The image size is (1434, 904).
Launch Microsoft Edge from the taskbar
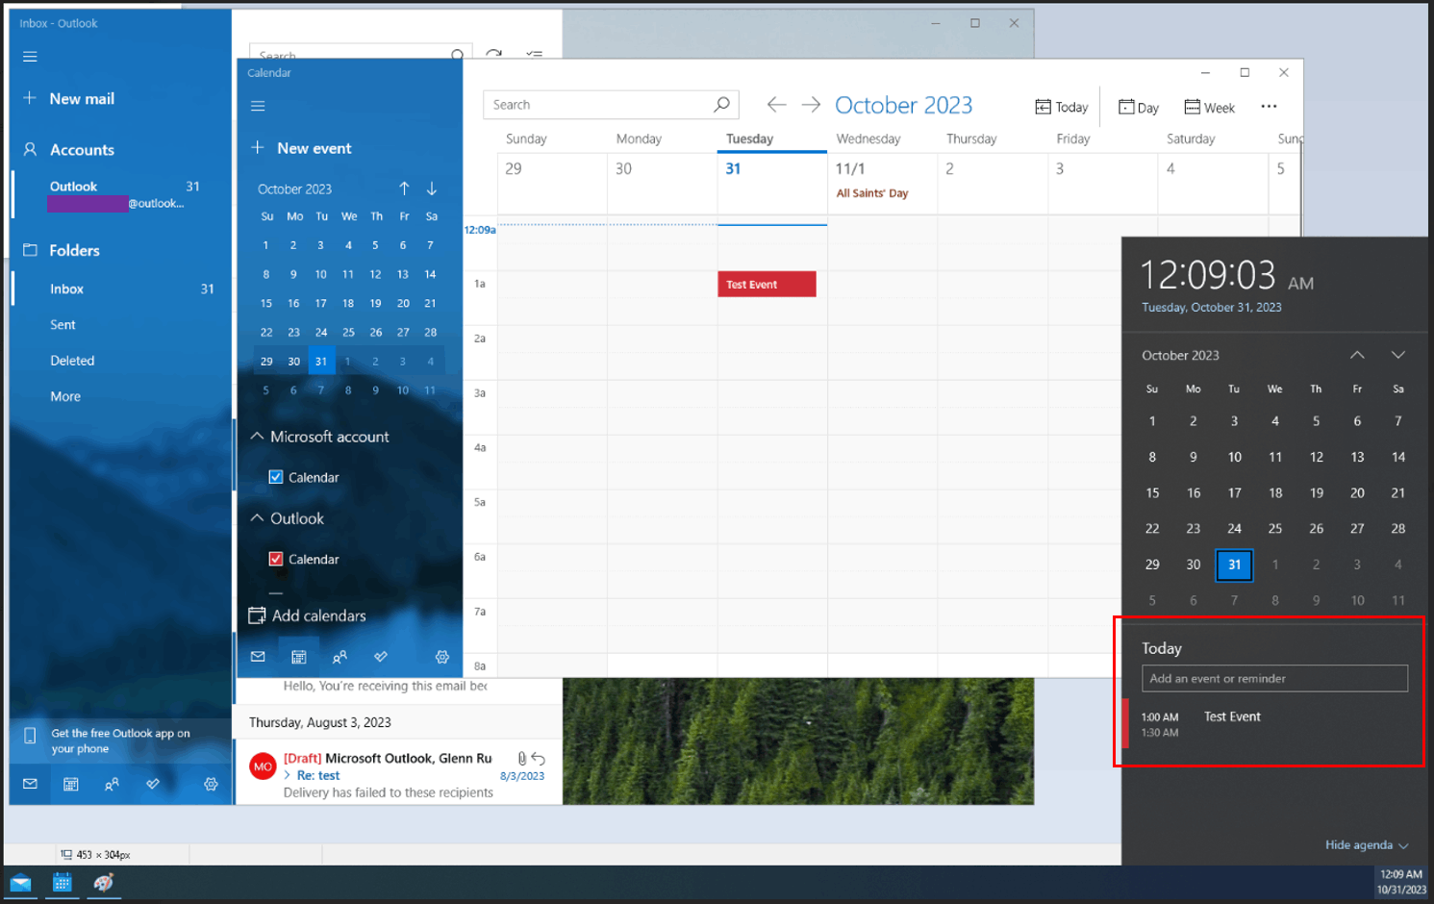click(103, 883)
